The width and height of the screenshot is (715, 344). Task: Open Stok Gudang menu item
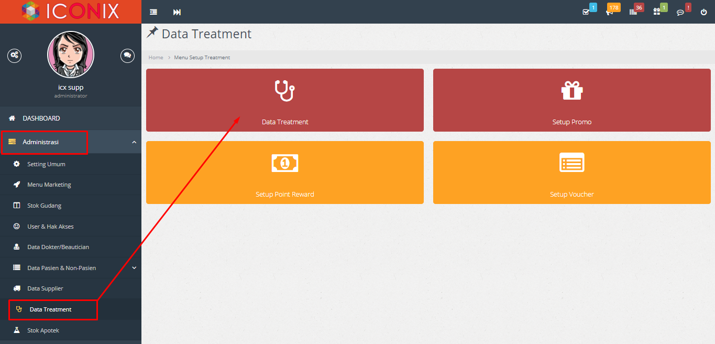click(x=71, y=206)
